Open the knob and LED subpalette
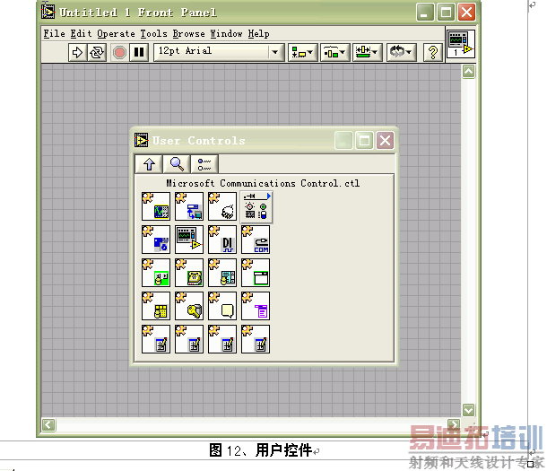This screenshot has width=547, height=471. [x=256, y=207]
